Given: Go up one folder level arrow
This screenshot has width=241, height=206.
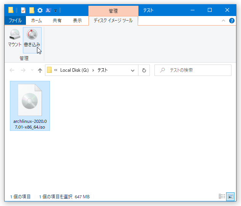Looking at the screenshot, I should [40, 71].
